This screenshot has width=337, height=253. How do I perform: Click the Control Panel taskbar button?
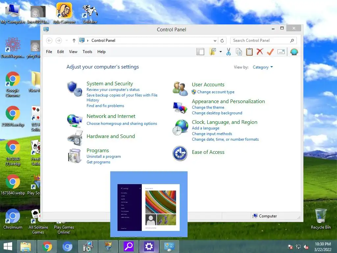(169, 246)
